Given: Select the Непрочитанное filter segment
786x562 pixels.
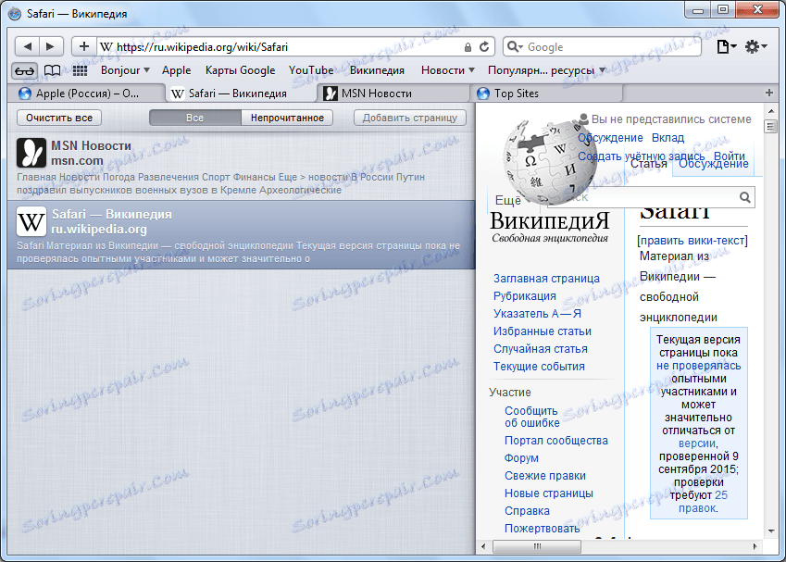Looking at the screenshot, I should [x=287, y=118].
